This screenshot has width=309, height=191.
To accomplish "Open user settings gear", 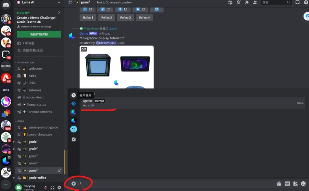I will pos(59,188).
